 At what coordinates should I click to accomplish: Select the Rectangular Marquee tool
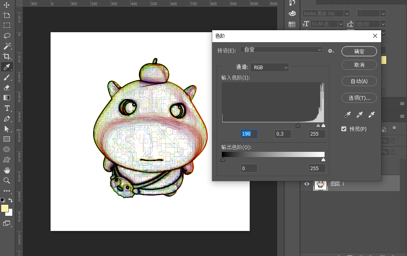click(x=7, y=25)
